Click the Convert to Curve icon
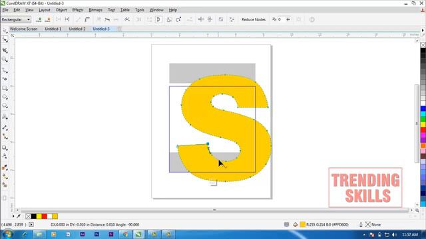The width and height of the screenshot is (426, 239). pyautogui.click(x=87, y=19)
